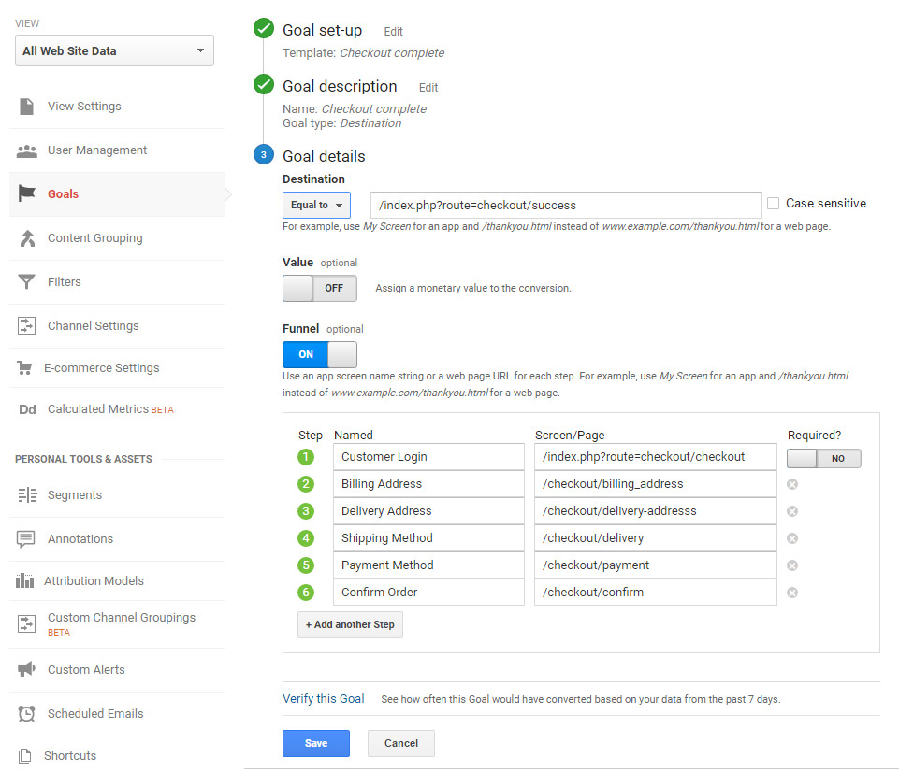Screen dimensions: 899x772
Task: Click the Calculated Metrics Dd icon
Action: [x=27, y=409]
